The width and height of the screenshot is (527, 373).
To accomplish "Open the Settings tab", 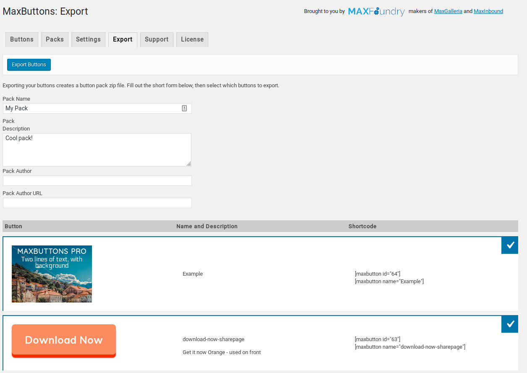I will coord(88,39).
